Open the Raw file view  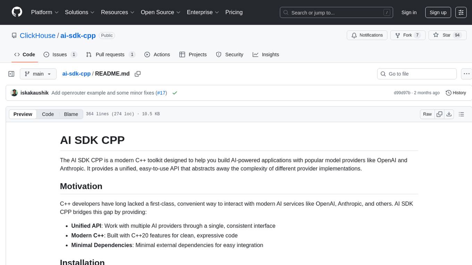coord(427,114)
